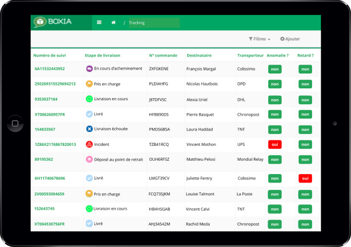351x247 pixels.
Task: Click the green refresh icon in Alexia Uriel row
Action: (89, 99)
